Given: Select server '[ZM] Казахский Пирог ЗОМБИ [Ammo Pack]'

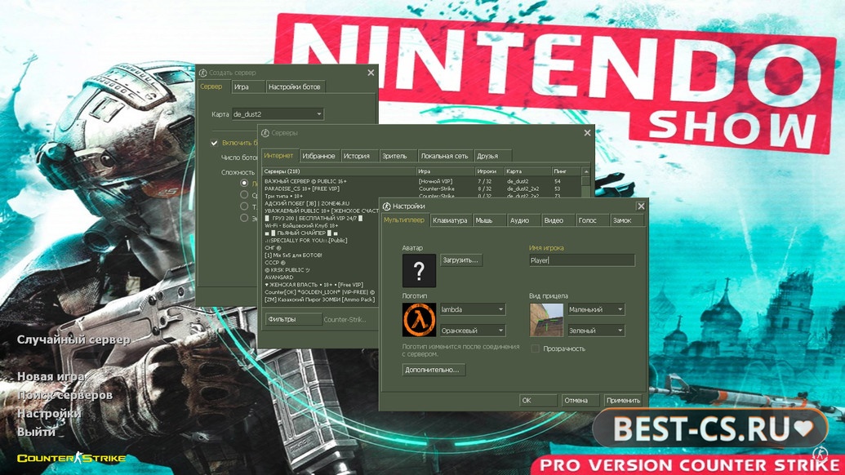Looking at the screenshot, I should pyautogui.click(x=321, y=300).
